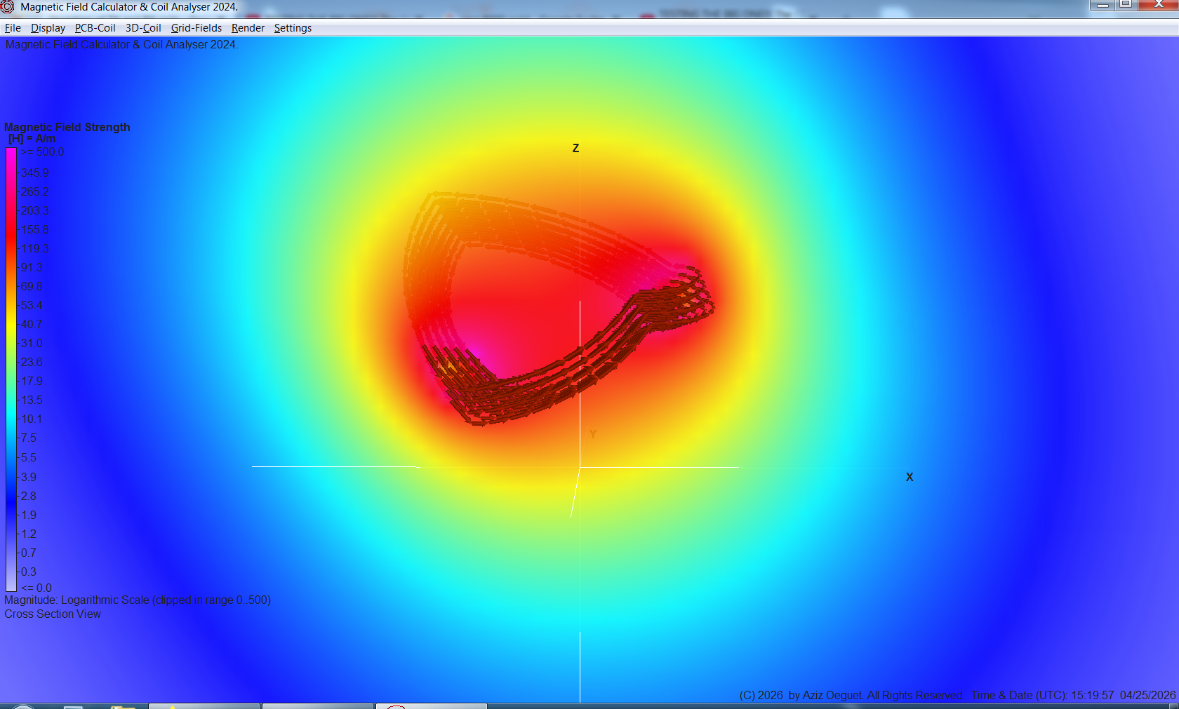Click the '[H] = A/m' unit label
This screenshot has height=709, width=1179.
coord(32,139)
